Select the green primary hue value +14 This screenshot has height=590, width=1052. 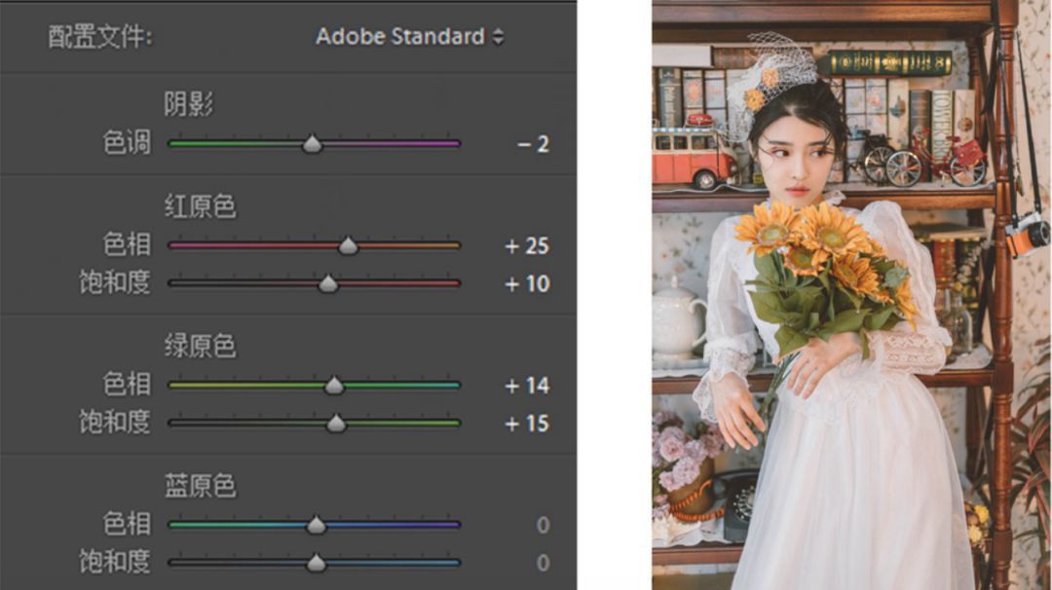pyautogui.click(x=527, y=386)
